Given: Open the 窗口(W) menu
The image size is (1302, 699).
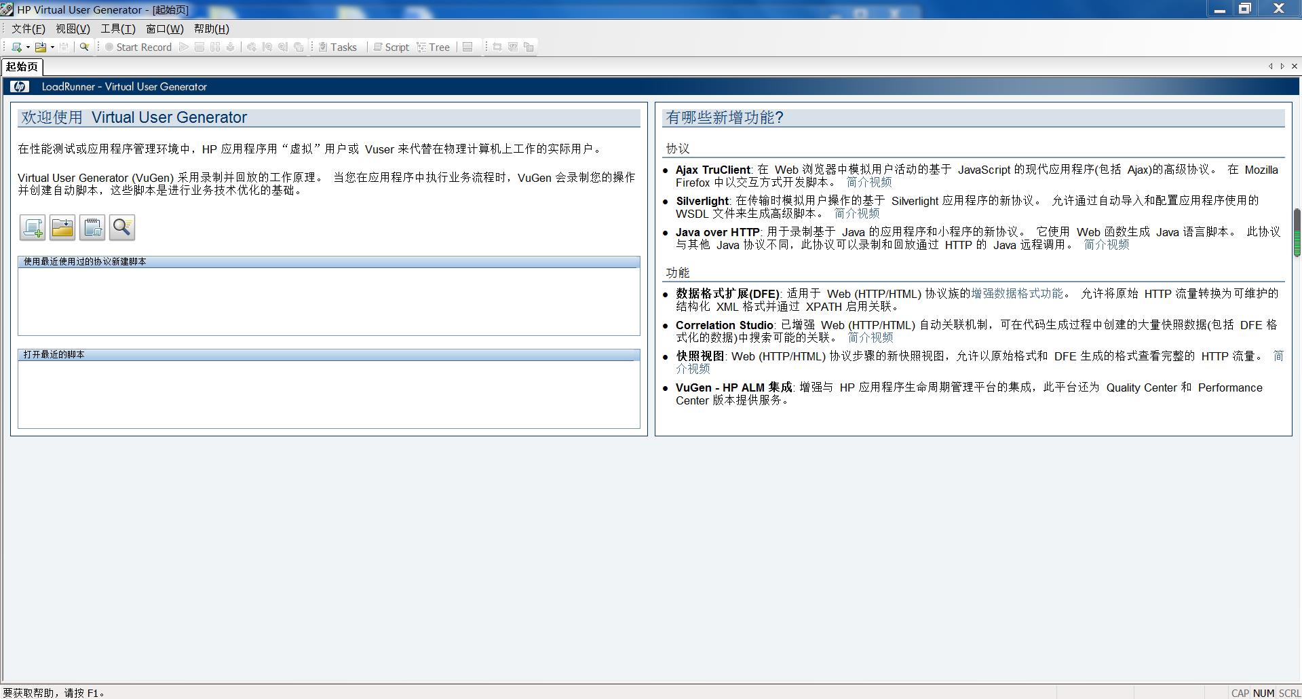Looking at the screenshot, I should pyautogui.click(x=165, y=29).
